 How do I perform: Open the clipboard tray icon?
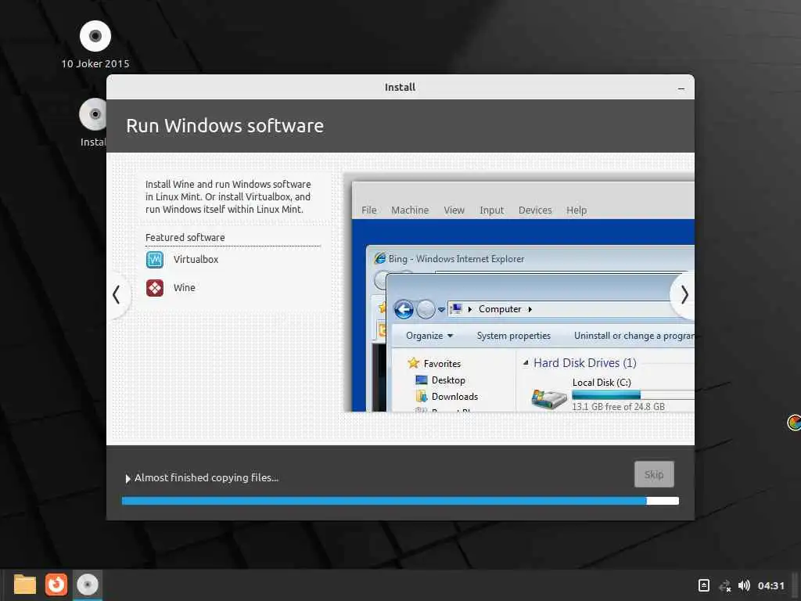click(x=703, y=585)
